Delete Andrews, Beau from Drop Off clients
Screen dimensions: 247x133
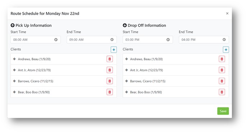point(222,59)
